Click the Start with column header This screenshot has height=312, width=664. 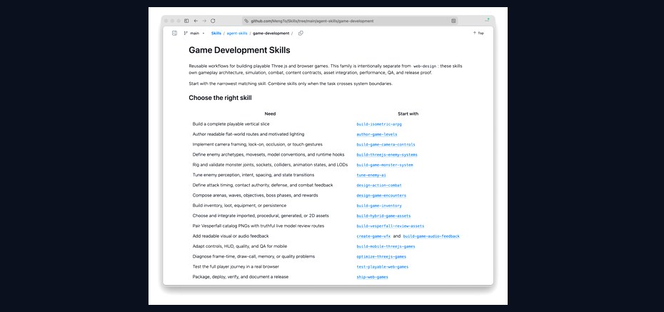pyautogui.click(x=408, y=114)
